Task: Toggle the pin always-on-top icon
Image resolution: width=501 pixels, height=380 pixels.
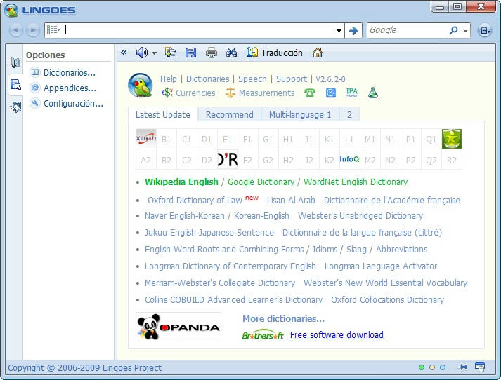Action: (x=462, y=367)
